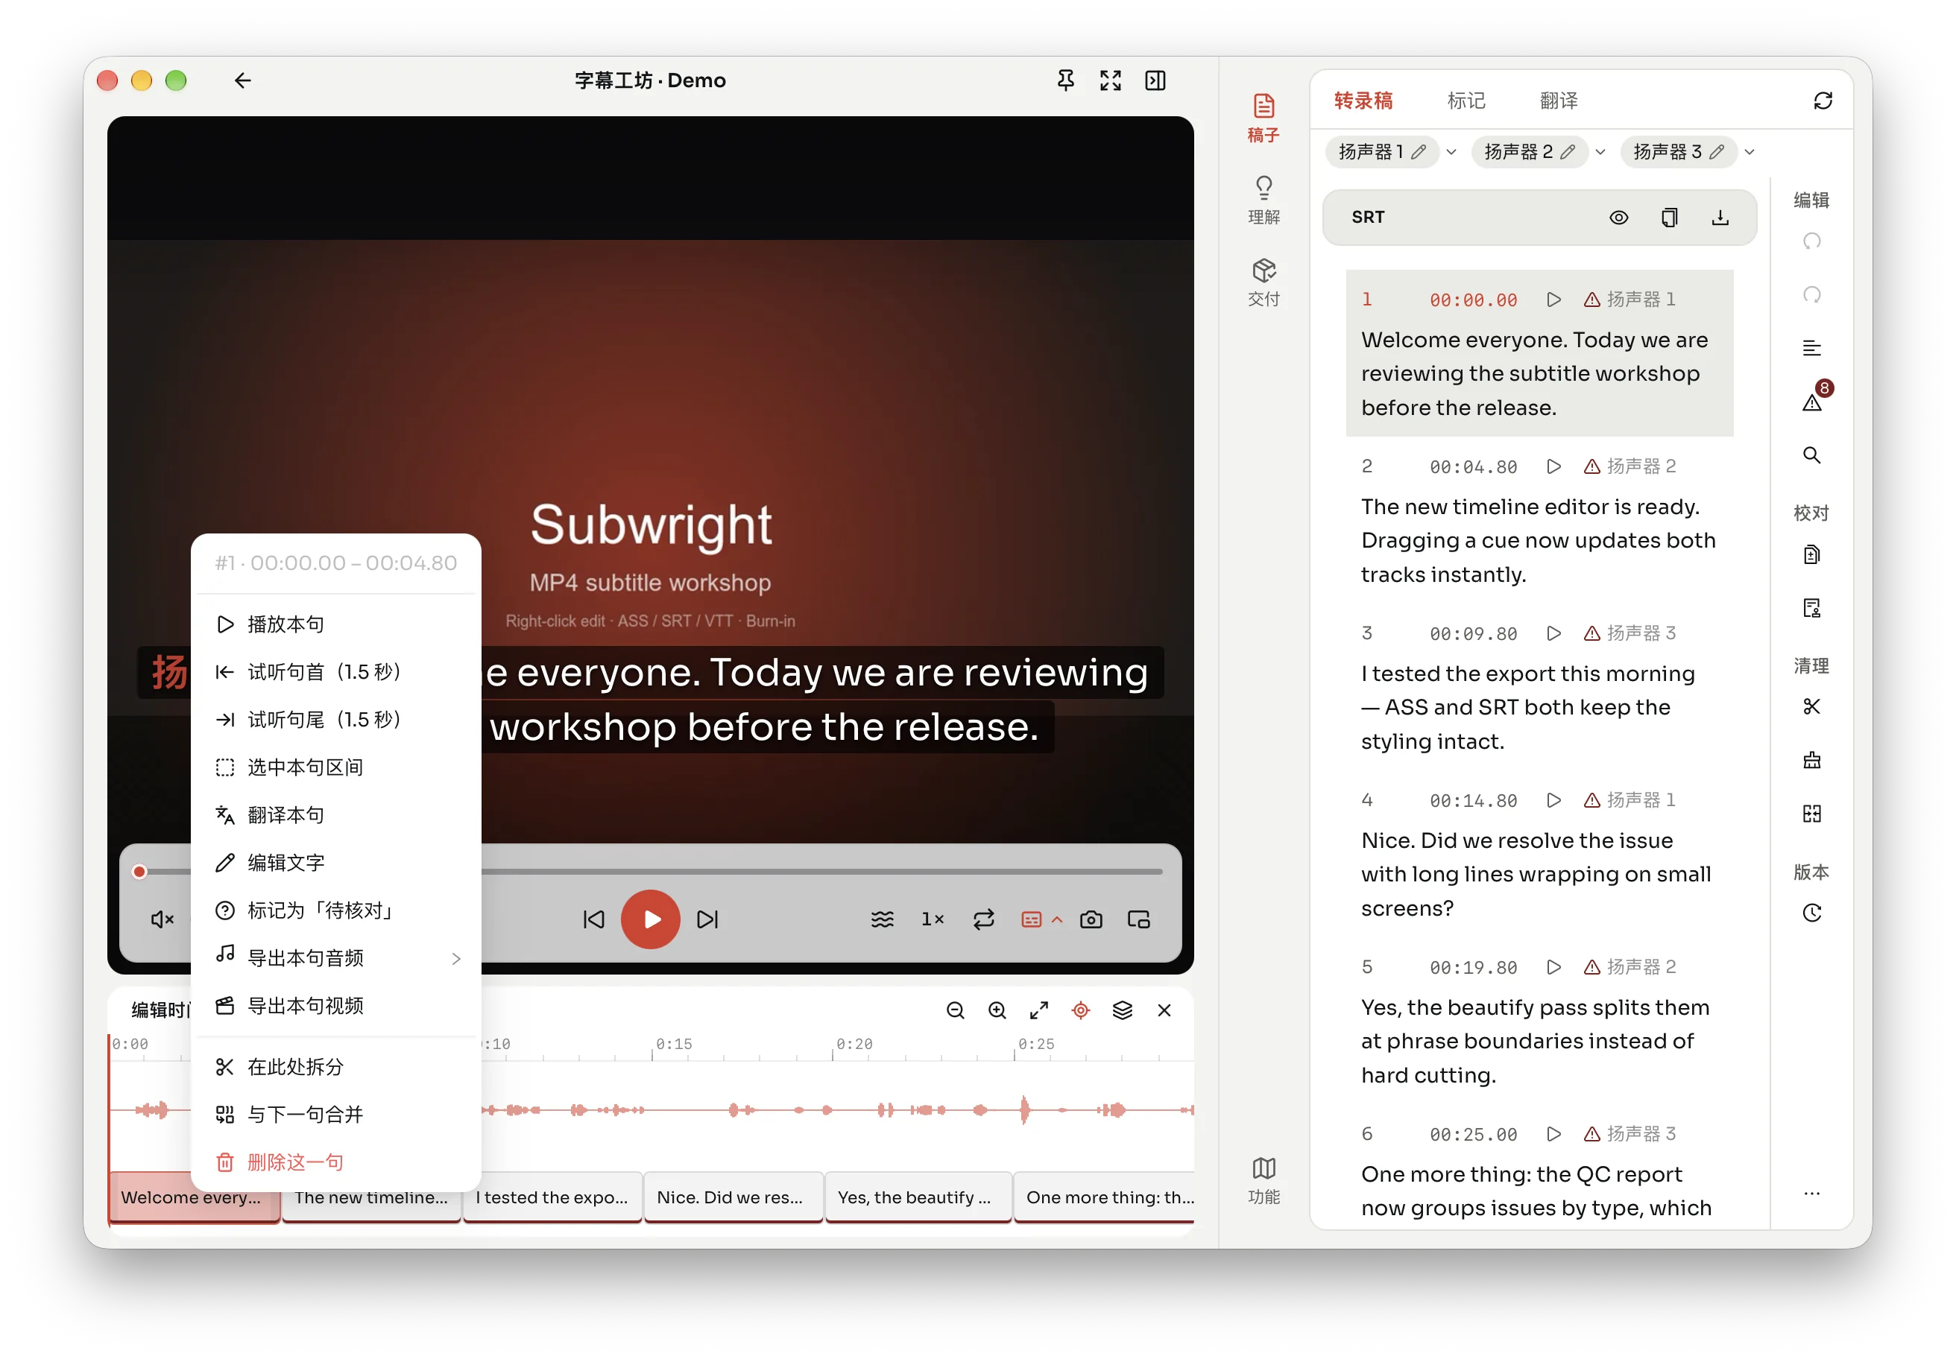The image size is (1956, 1359).
Task: Refresh the transcript with the sync icon
Action: (x=1823, y=101)
